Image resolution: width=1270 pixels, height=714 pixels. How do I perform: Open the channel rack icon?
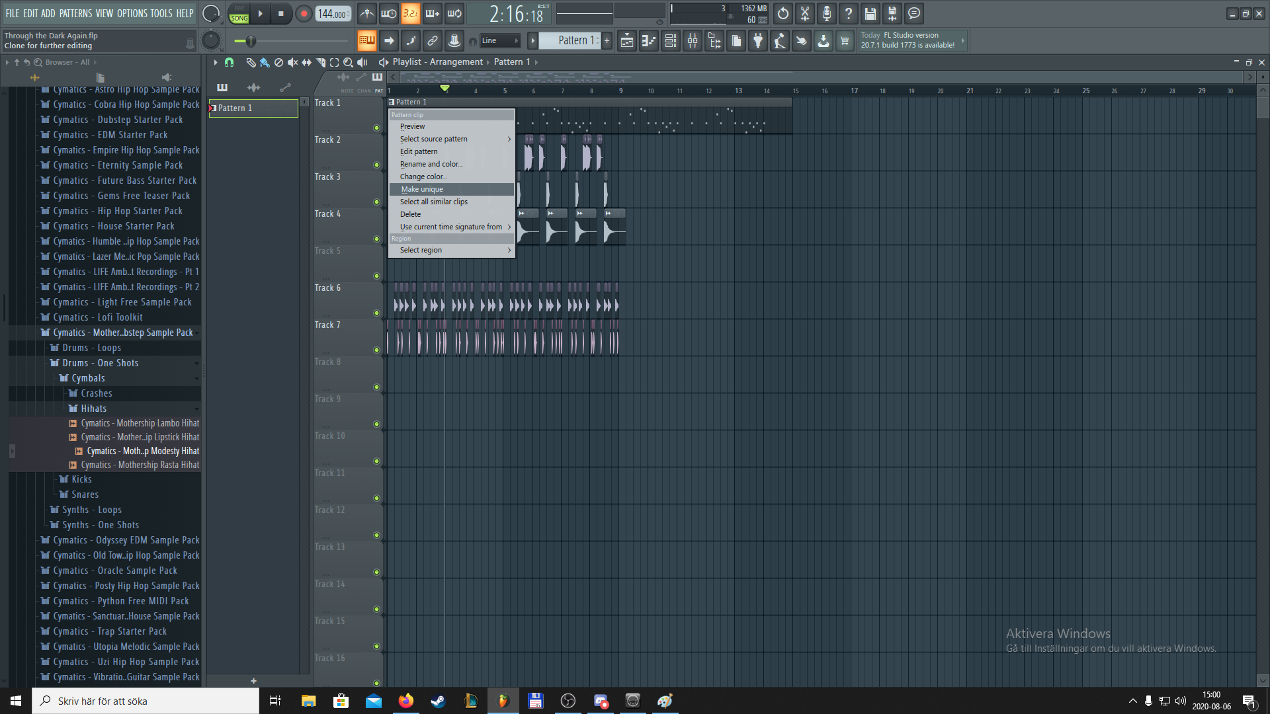[x=670, y=41]
